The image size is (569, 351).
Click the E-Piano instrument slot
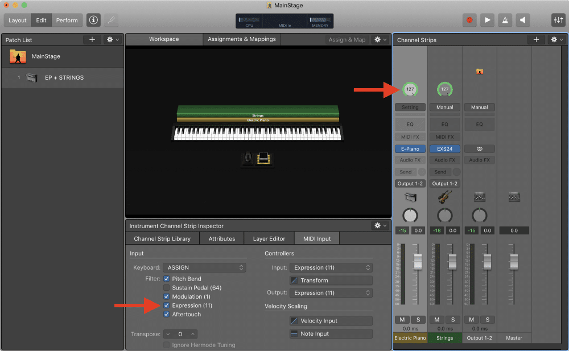pos(410,149)
